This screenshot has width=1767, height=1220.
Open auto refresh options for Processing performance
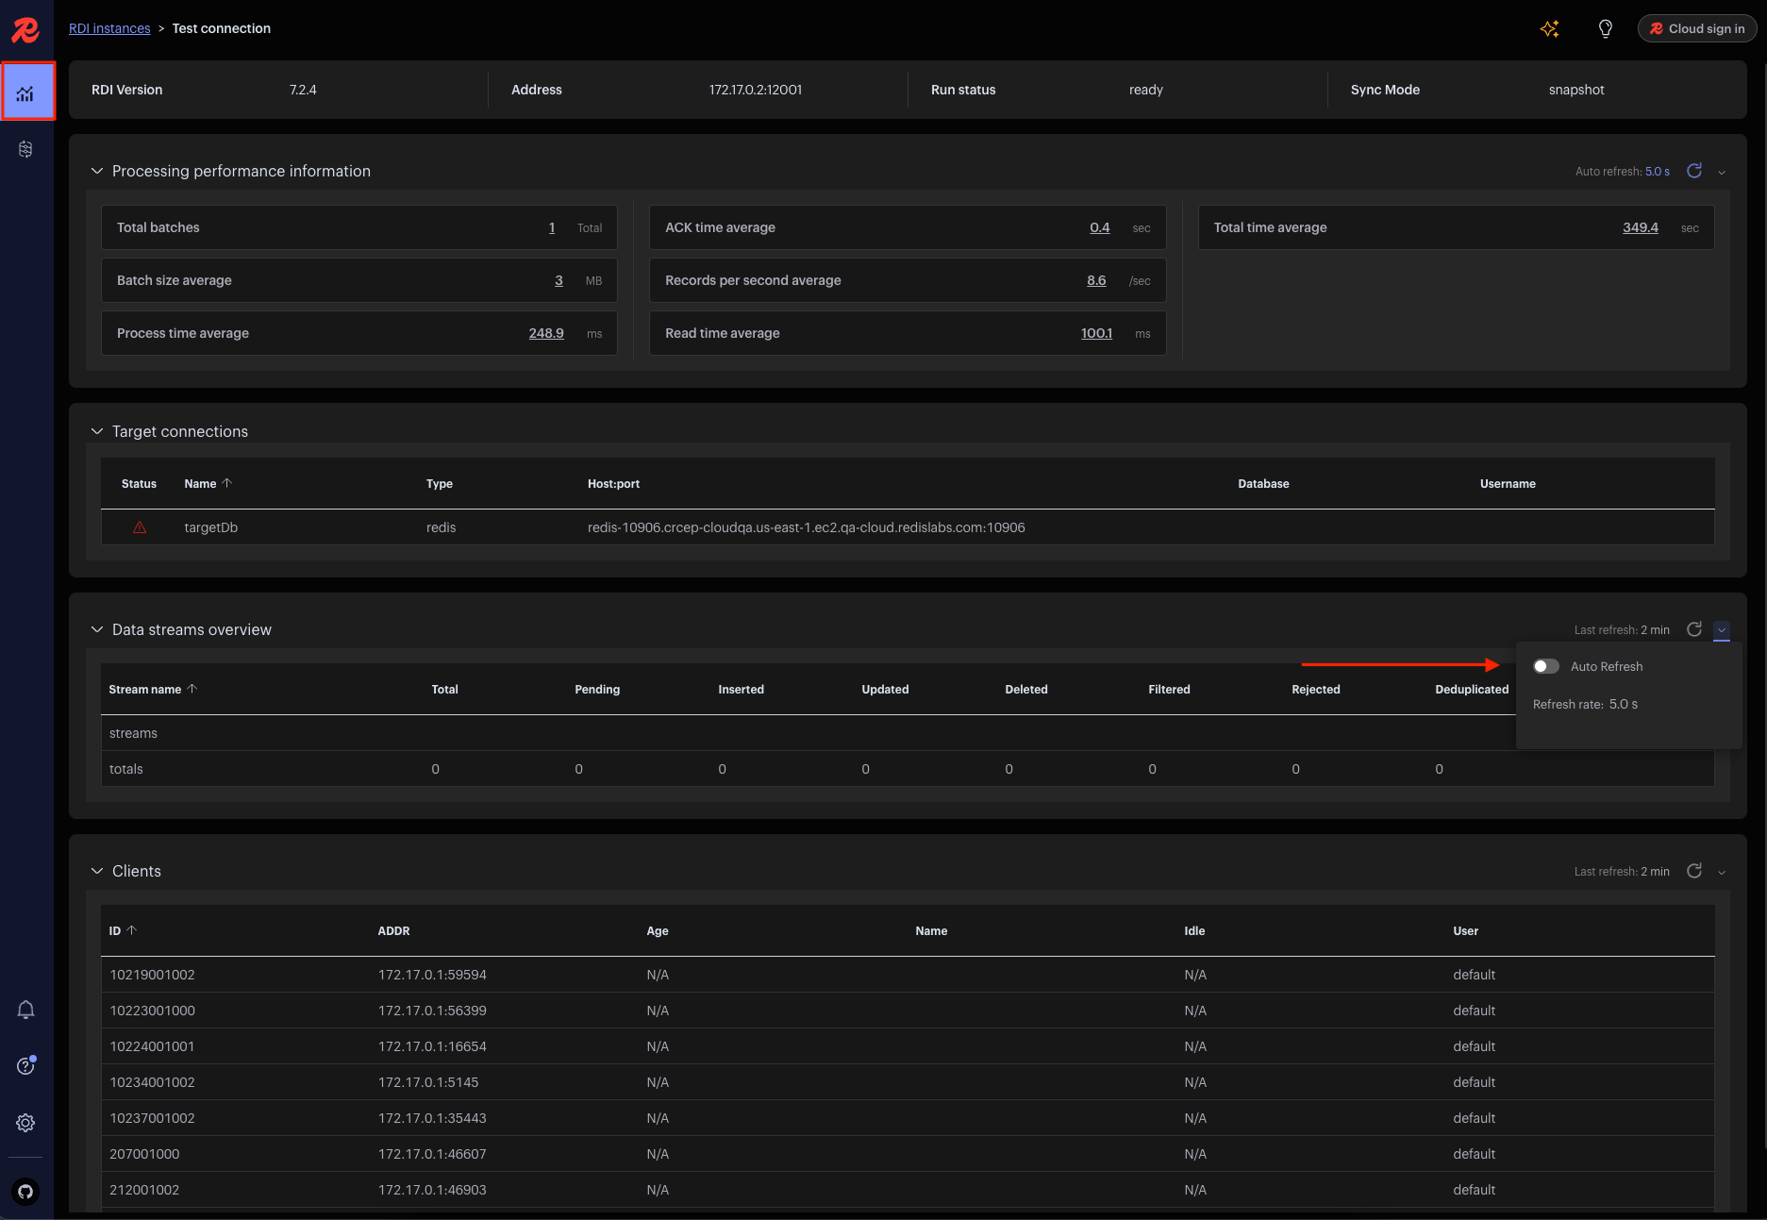point(1722,172)
